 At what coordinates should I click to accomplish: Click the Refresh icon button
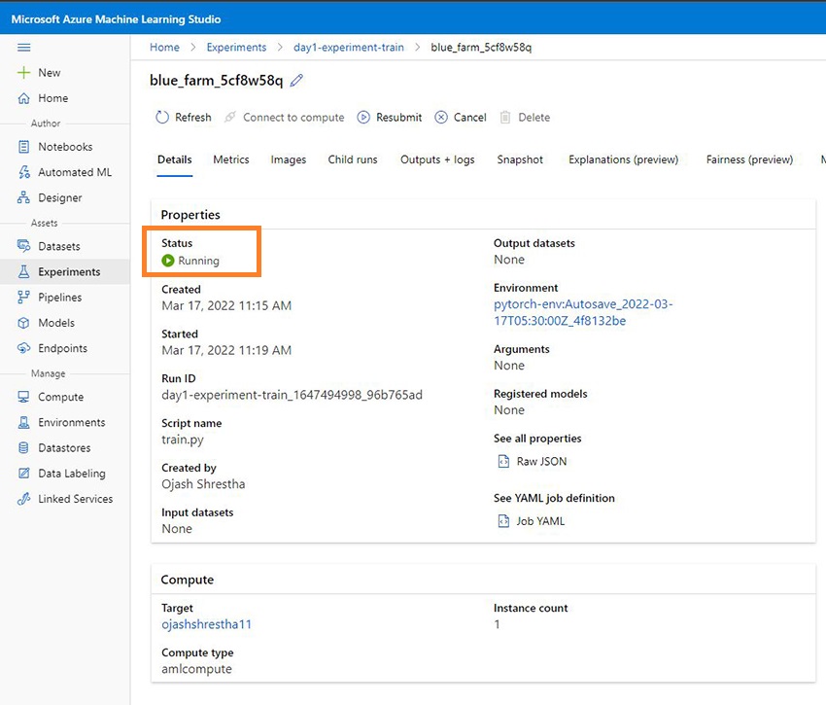[163, 118]
